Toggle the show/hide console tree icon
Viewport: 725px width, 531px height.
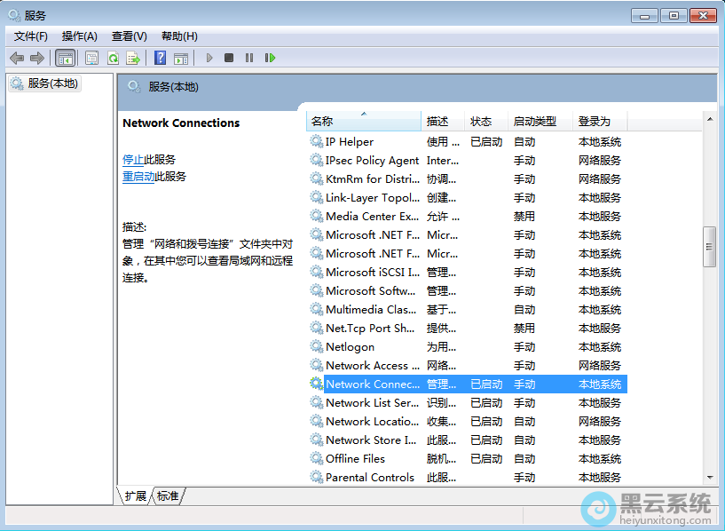pyautogui.click(x=65, y=58)
